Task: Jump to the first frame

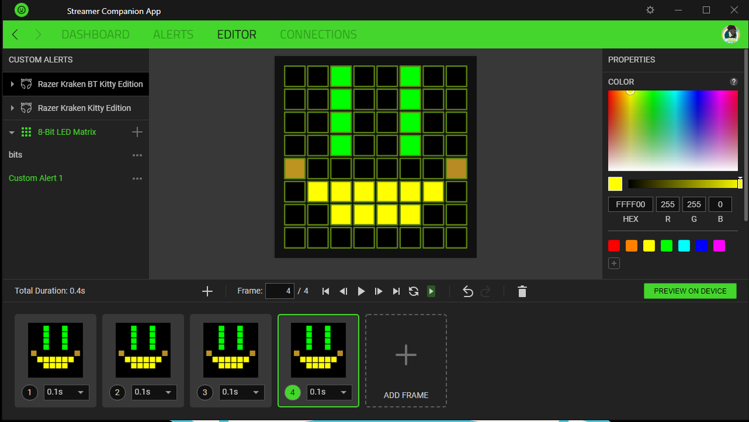Action: pos(326,291)
